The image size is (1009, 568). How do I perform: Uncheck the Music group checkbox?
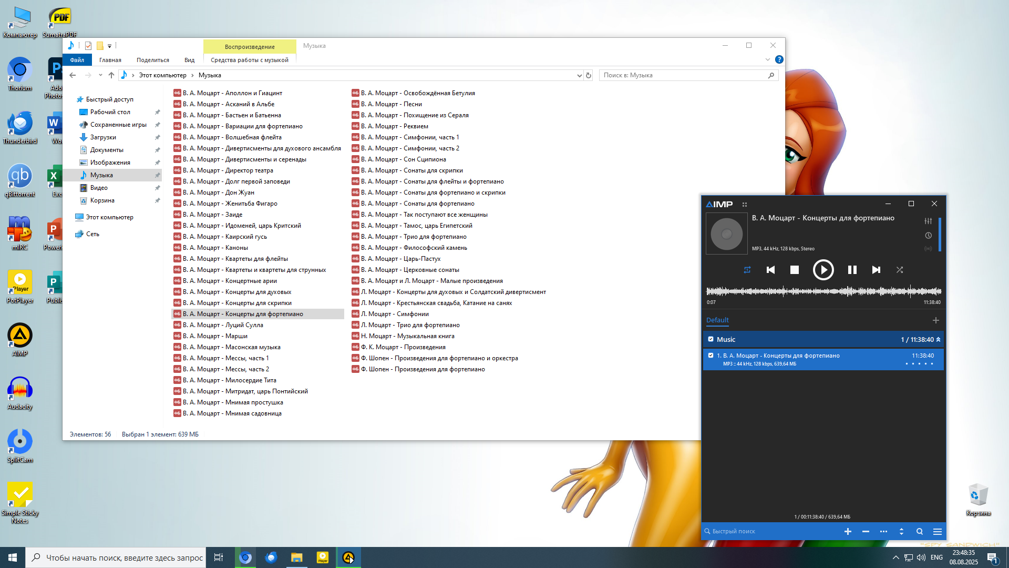click(x=711, y=339)
